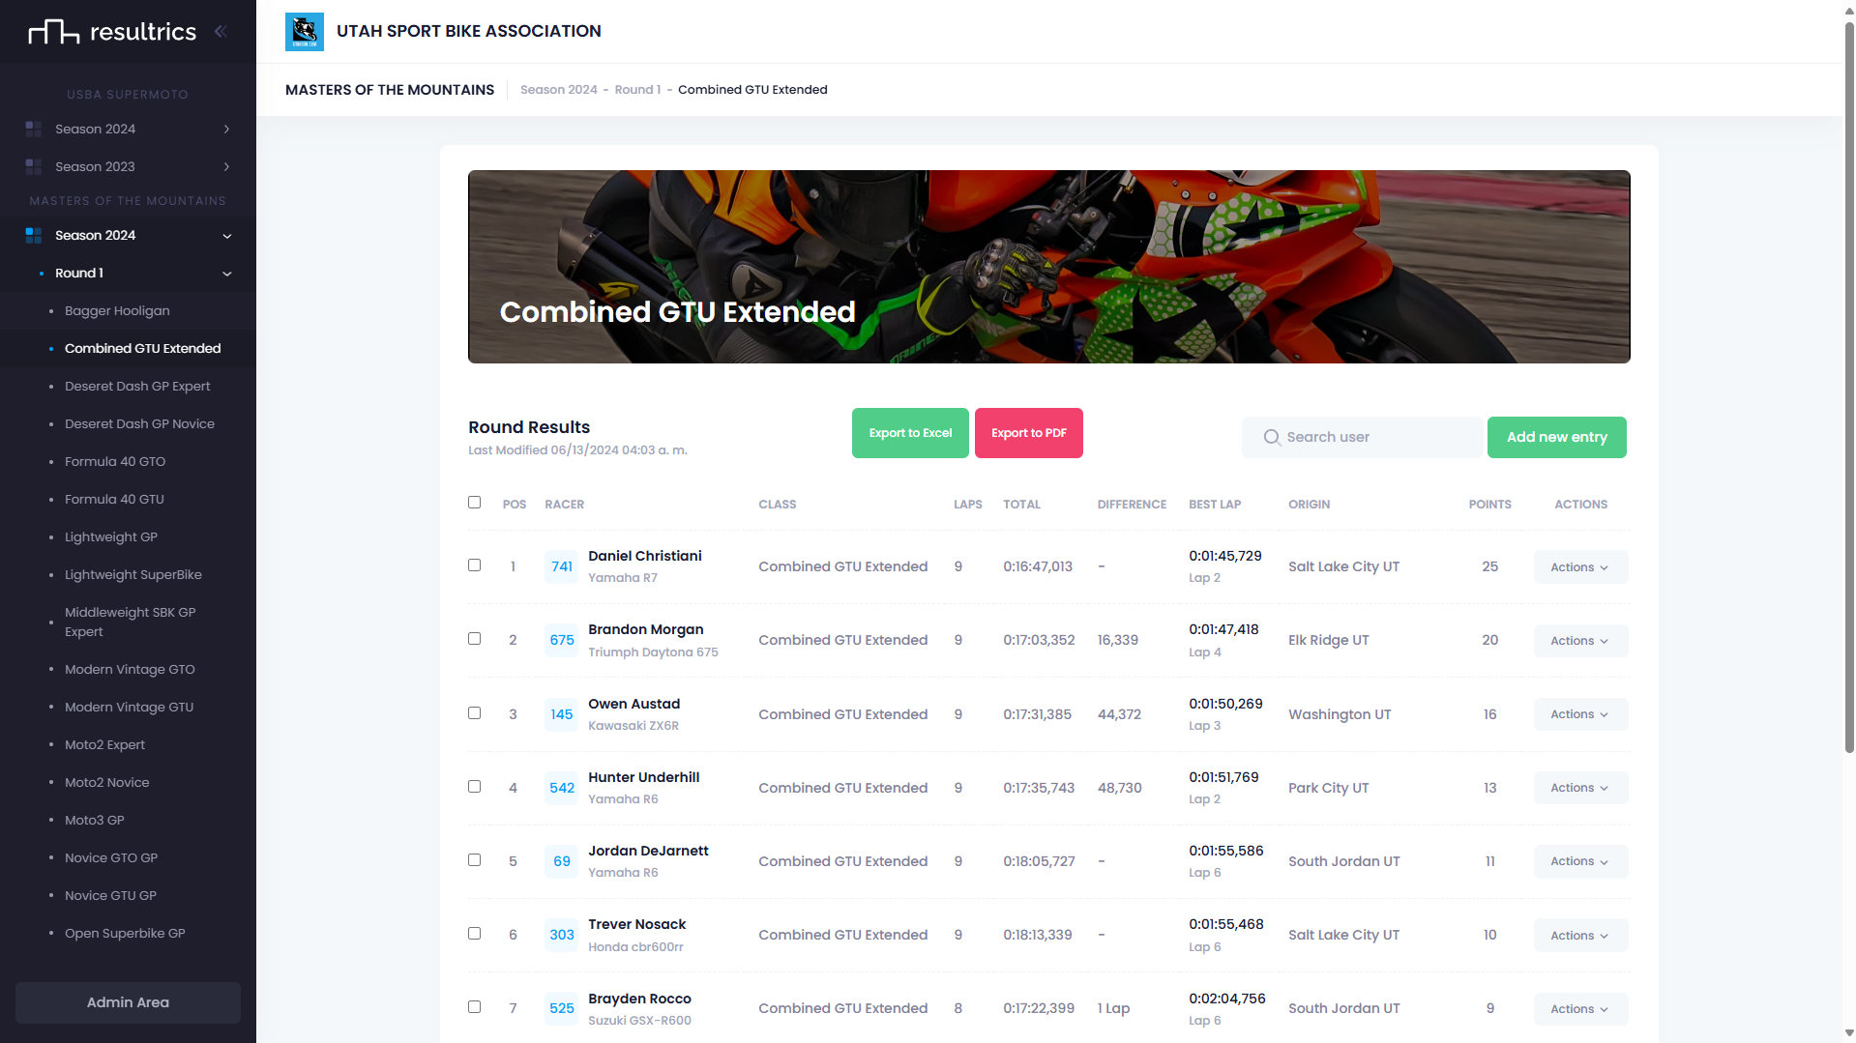Click the scrollbar down arrow icon
The width and height of the screenshot is (1856, 1043).
(x=1847, y=1034)
